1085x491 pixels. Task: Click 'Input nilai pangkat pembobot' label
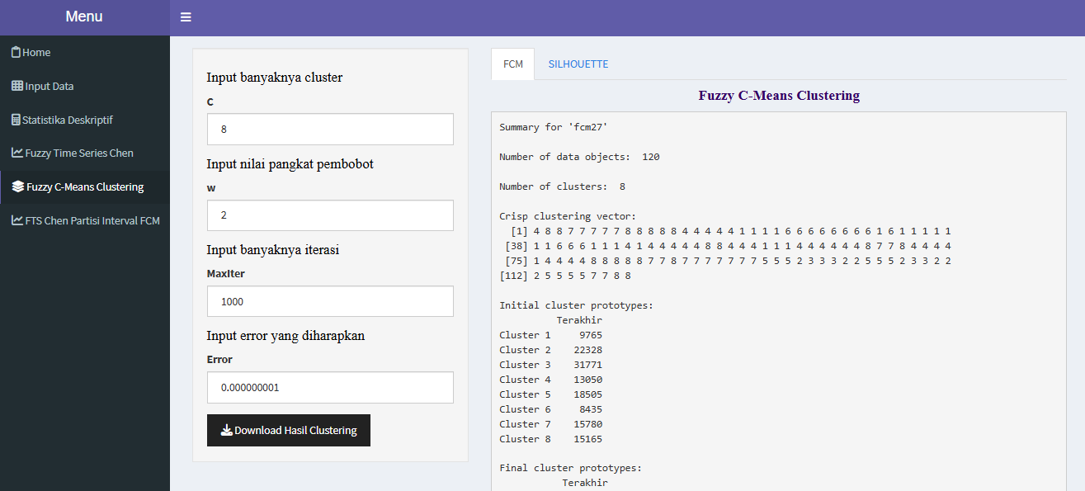290,164
